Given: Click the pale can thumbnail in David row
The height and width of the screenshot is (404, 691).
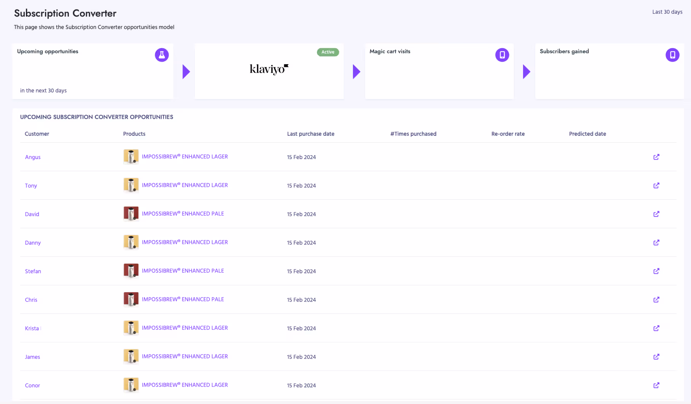Looking at the screenshot, I should click(x=131, y=214).
